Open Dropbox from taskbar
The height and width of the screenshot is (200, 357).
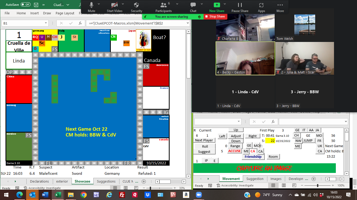pos(147,195)
